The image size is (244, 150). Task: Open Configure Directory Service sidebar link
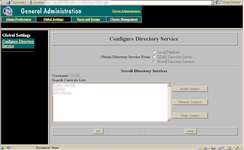click(18, 43)
